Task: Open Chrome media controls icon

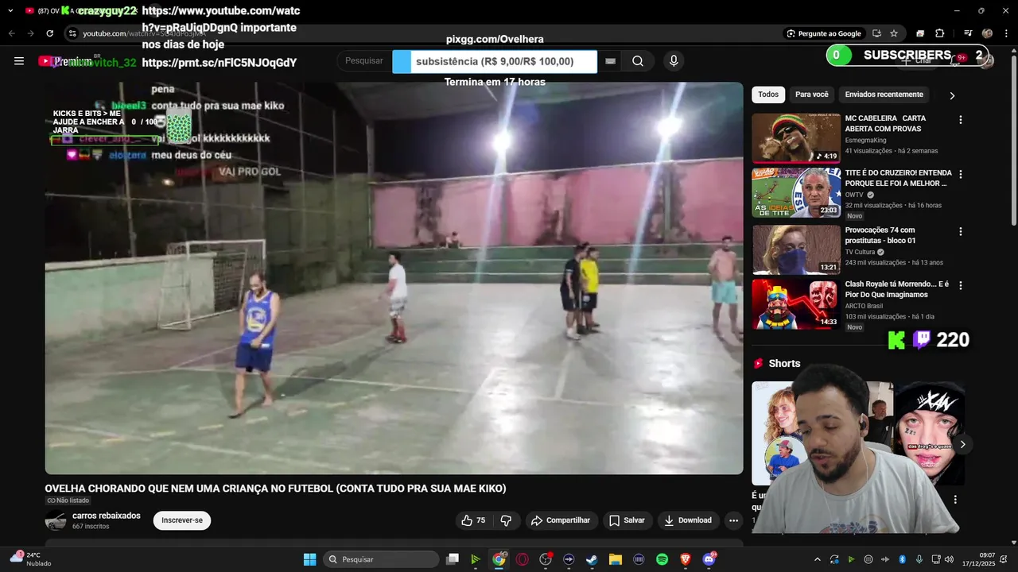Action: pyautogui.click(x=968, y=33)
